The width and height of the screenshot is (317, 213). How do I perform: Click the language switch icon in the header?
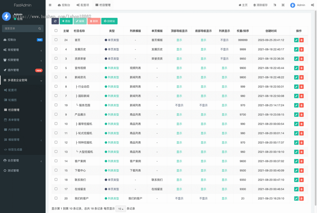tap(274, 5)
